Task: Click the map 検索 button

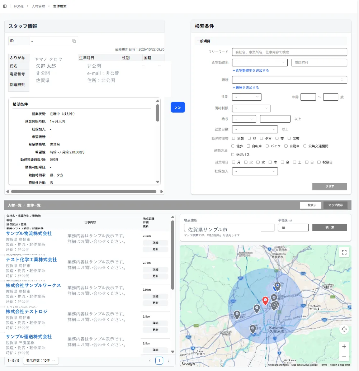Action: click(x=330, y=227)
